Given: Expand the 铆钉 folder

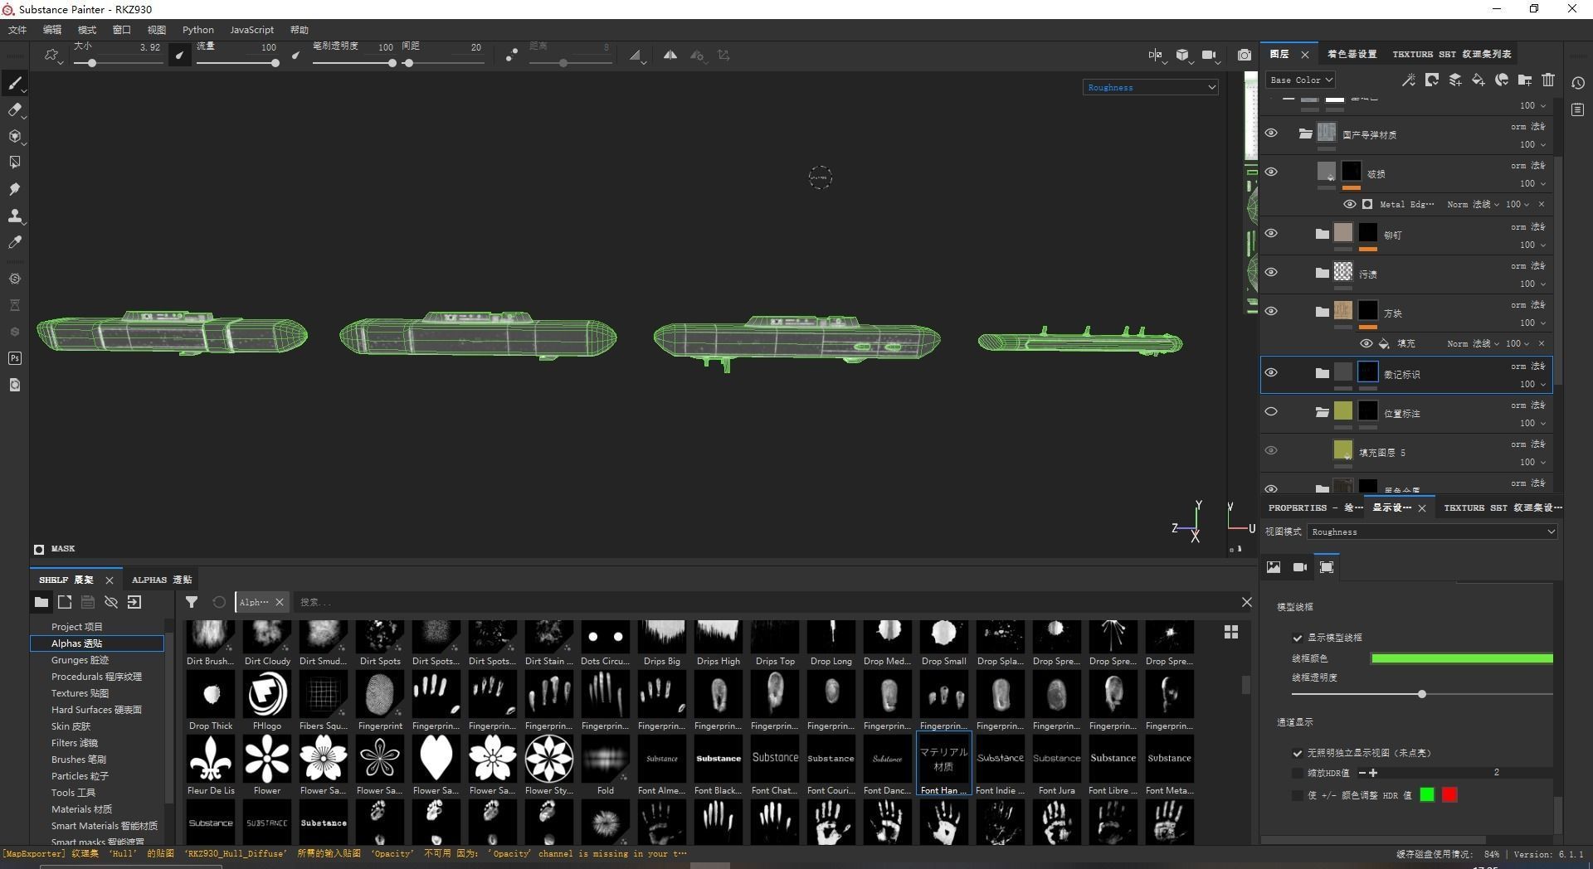Looking at the screenshot, I should (1322, 234).
